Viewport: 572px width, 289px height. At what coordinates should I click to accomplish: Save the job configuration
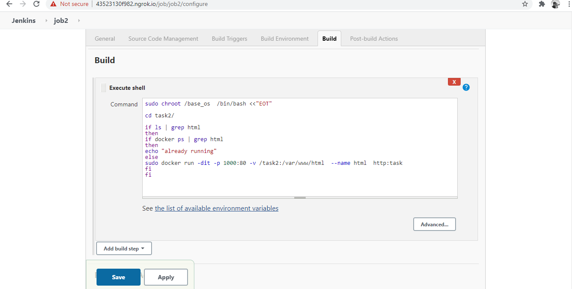coord(118,277)
